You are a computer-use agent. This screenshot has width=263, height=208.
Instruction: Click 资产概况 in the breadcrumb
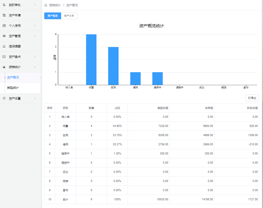tap(72, 5)
